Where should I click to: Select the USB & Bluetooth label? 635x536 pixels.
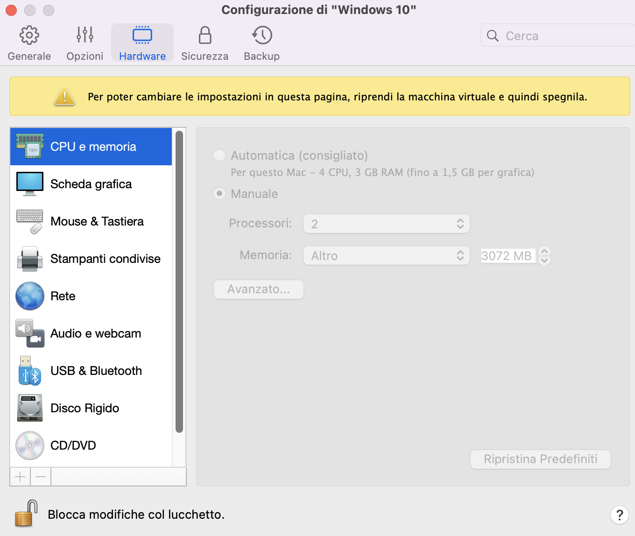(x=96, y=371)
